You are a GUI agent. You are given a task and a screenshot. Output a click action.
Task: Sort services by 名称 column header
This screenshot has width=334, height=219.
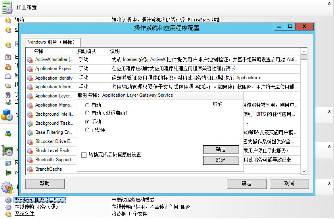(x=51, y=51)
